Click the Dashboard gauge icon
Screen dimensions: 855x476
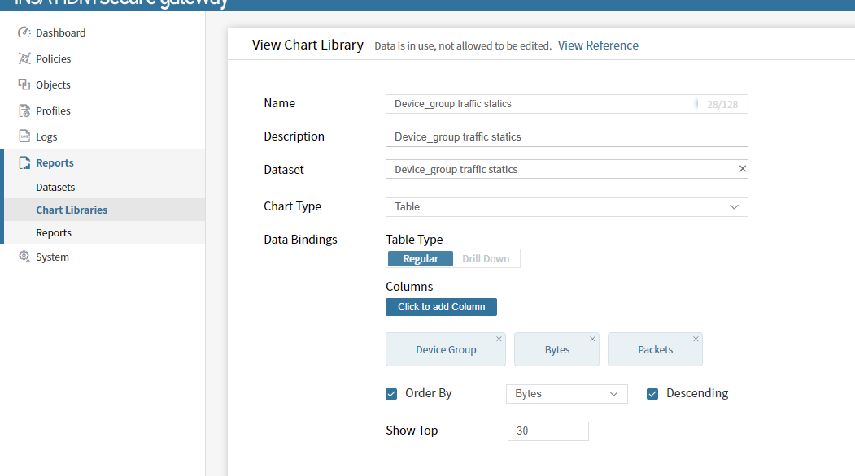[x=24, y=33]
